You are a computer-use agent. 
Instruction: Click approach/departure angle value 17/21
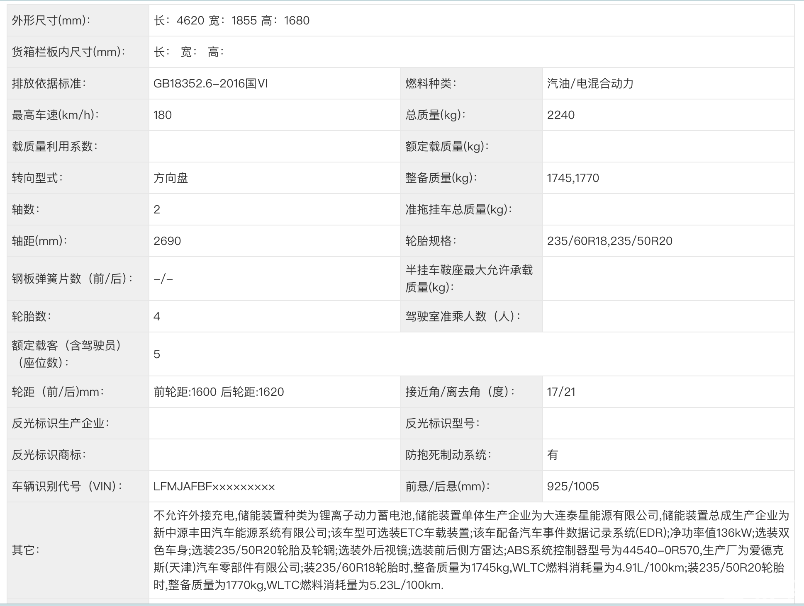click(x=561, y=392)
